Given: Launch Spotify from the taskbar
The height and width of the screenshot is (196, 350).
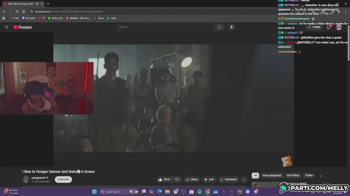Looking at the screenshot, I should (x=200, y=192).
